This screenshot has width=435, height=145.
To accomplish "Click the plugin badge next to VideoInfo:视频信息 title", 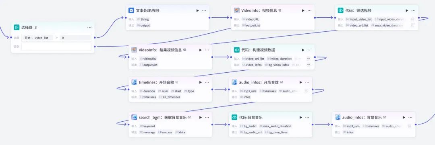I will 280,10.
